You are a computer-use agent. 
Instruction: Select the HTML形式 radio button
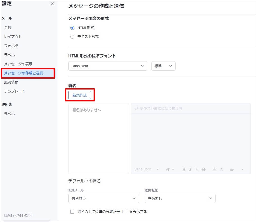72,28
